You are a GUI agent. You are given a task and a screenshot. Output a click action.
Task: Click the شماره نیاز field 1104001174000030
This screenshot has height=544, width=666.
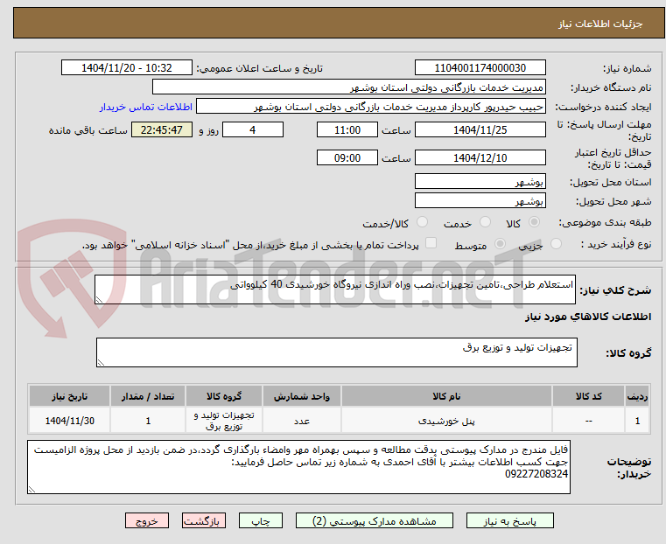pyautogui.click(x=480, y=68)
